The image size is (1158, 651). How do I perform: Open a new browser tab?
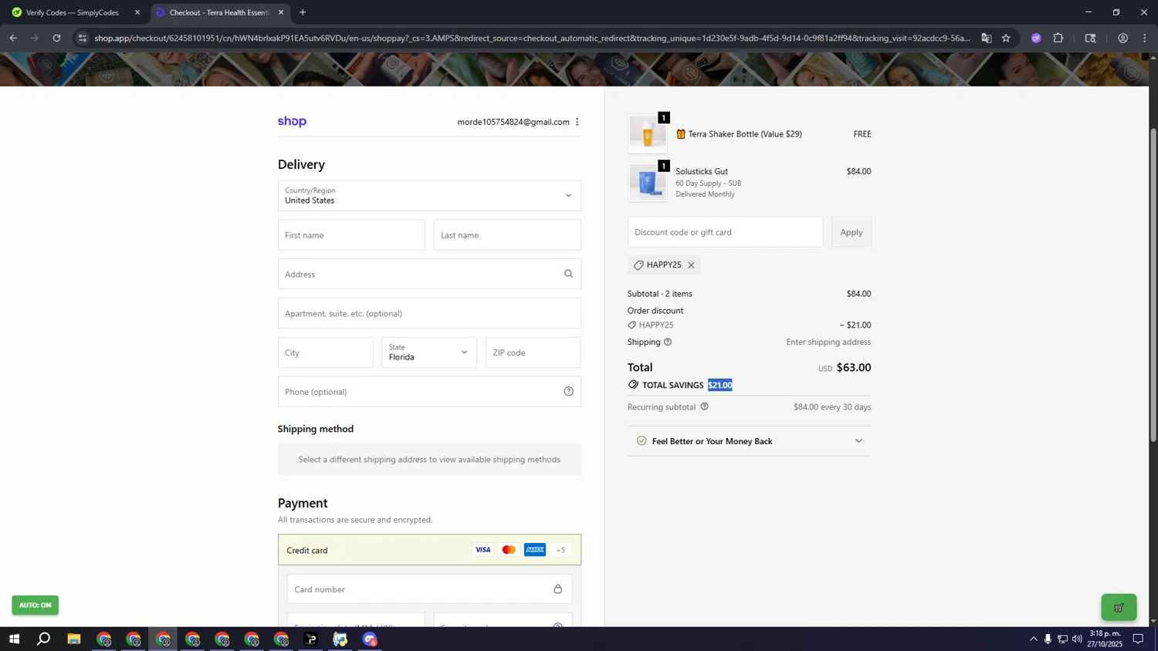pyautogui.click(x=303, y=12)
